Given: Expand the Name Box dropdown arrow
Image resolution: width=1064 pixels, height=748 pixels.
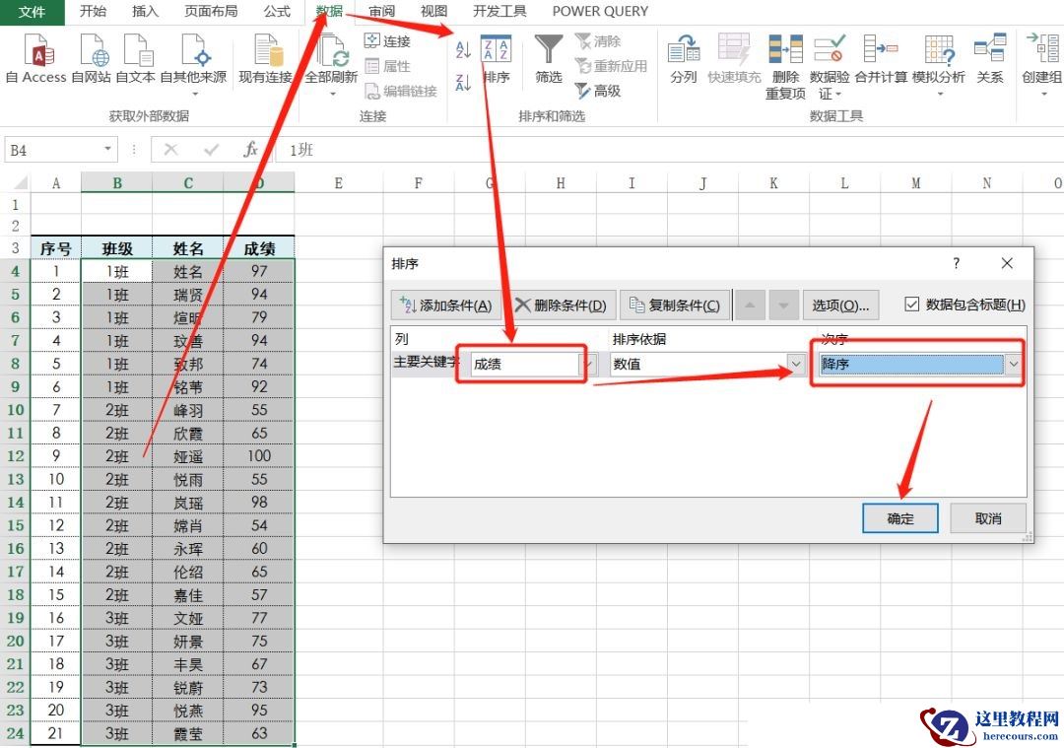Looking at the screenshot, I should [108, 150].
